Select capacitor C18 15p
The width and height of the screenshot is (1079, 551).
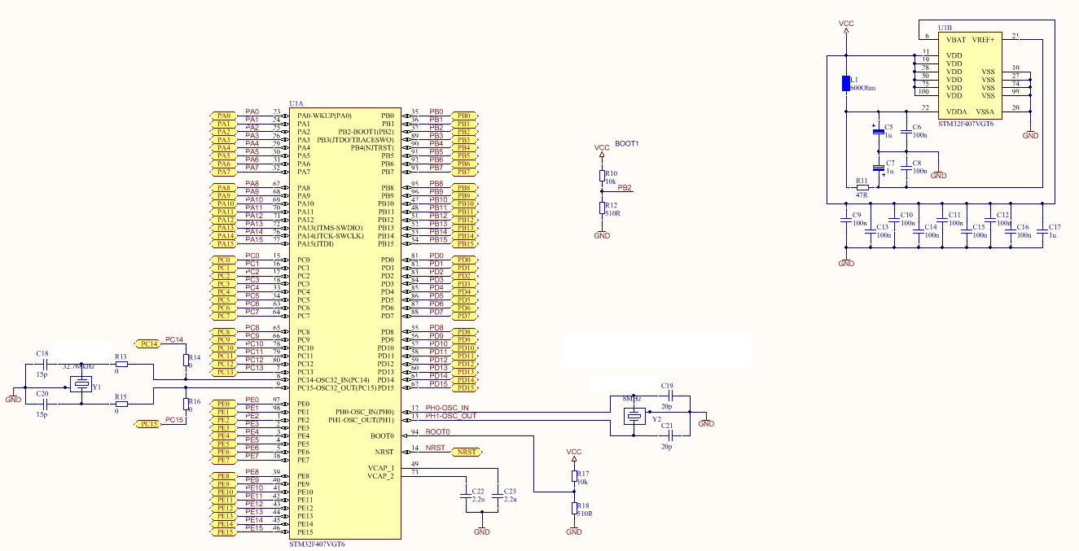click(46, 365)
